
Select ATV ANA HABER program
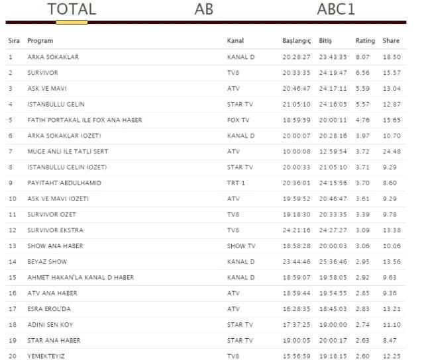[x=52, y=293]
